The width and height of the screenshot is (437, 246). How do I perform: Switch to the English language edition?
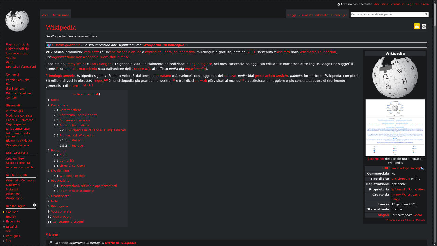[x=11, y=217]
